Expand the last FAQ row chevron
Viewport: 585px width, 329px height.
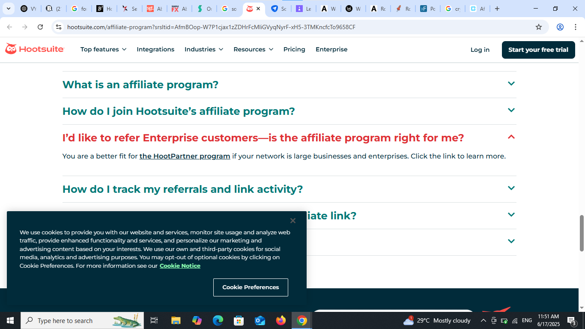click(511, 241)
